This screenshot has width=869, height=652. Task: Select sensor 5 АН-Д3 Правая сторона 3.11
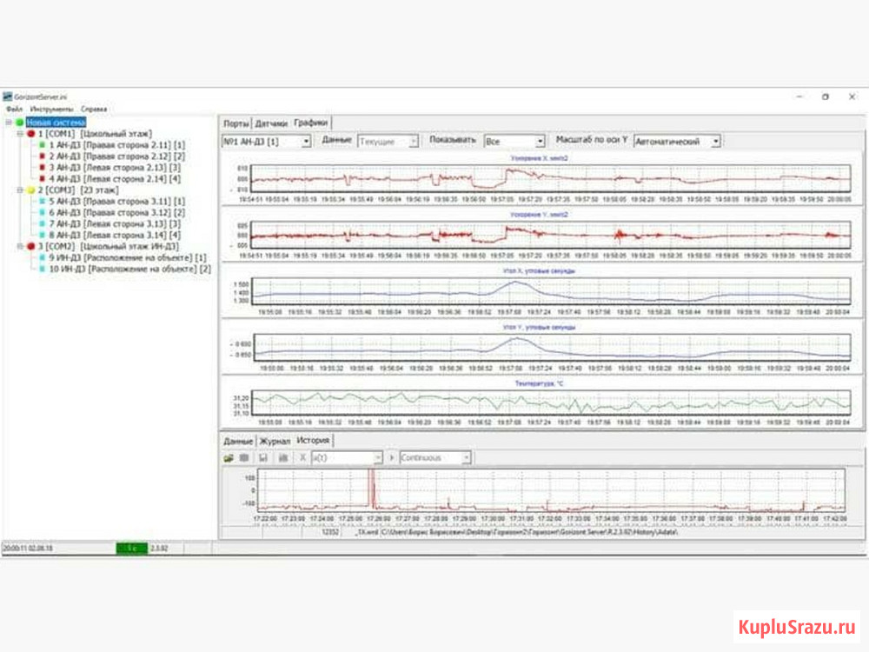113,201
